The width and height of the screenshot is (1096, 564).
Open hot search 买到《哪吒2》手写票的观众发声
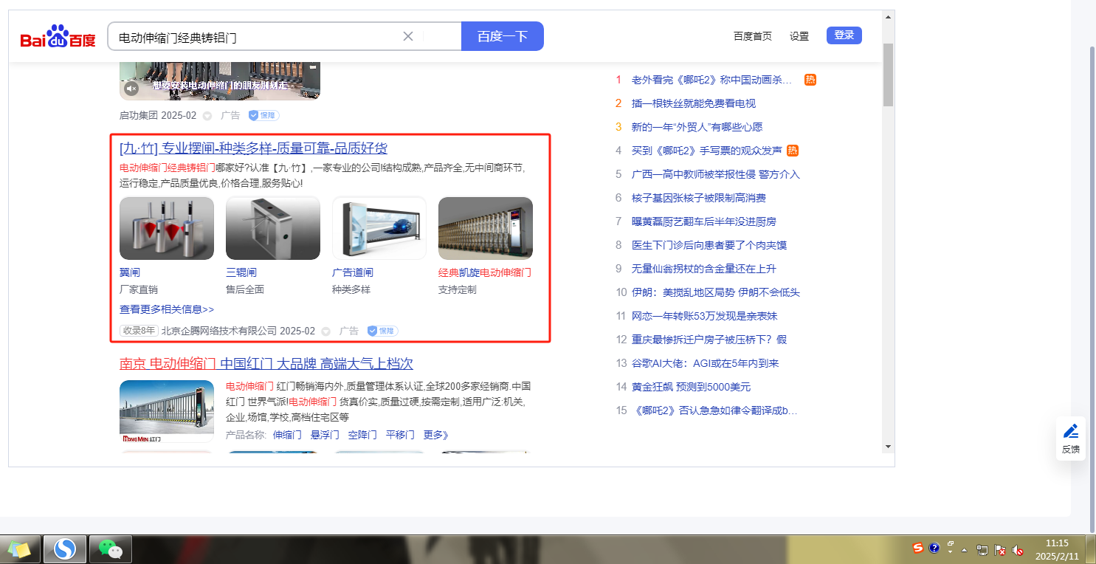(706, 151)
